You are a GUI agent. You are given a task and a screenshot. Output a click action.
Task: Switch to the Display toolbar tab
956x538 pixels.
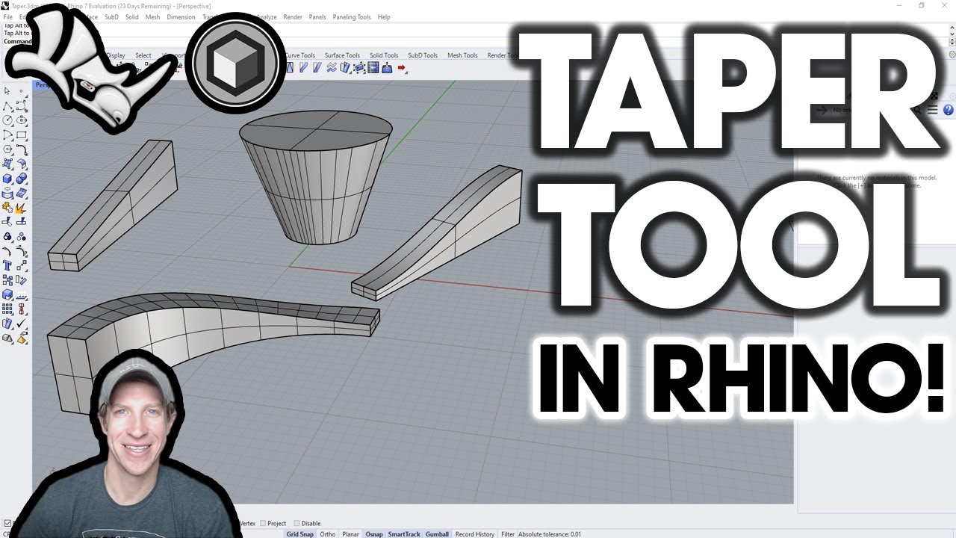tap(116, 55)
